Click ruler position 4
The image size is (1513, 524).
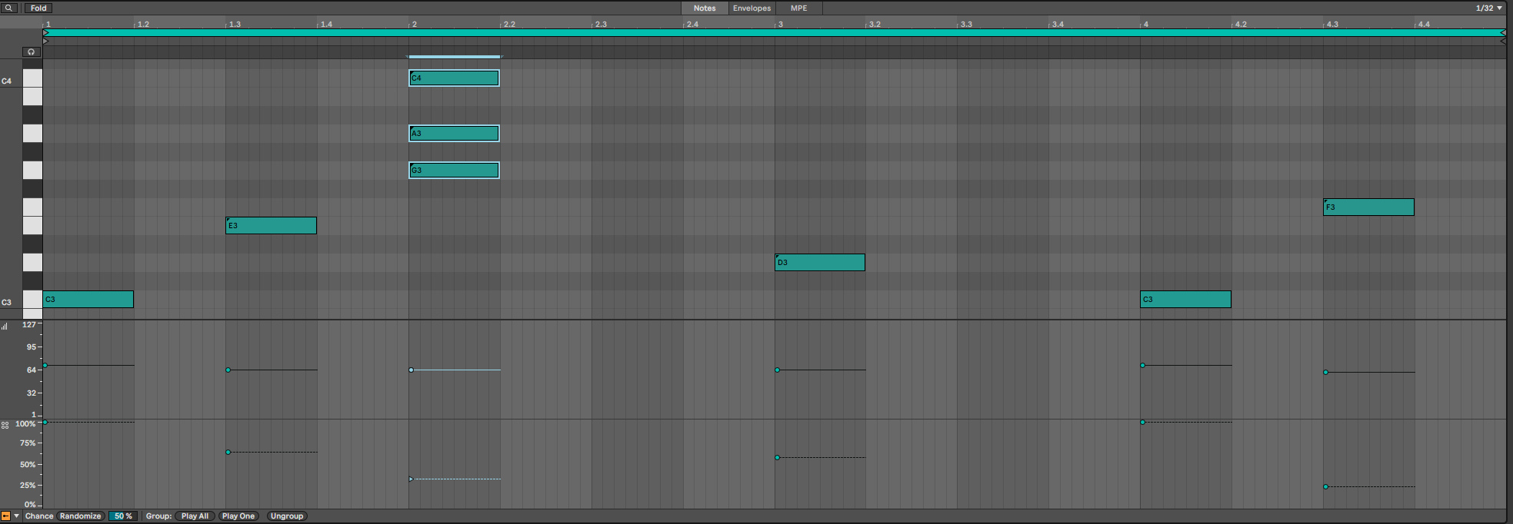coord(1145,25)
